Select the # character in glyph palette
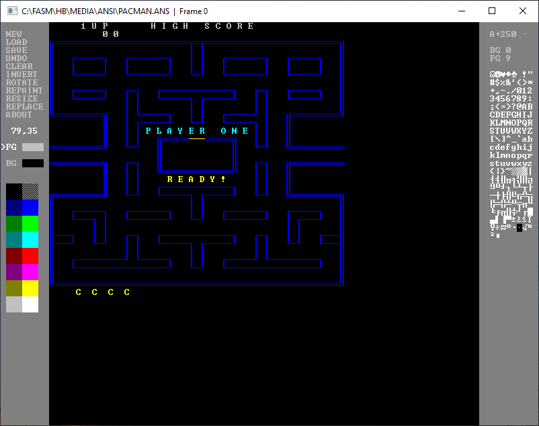Viewport: 539px width, 426px height. click(x=492, y=83)
